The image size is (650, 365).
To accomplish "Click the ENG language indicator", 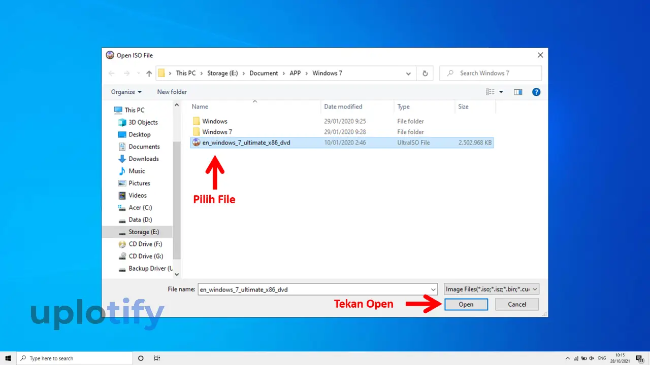I will click(x=602, y=358).
